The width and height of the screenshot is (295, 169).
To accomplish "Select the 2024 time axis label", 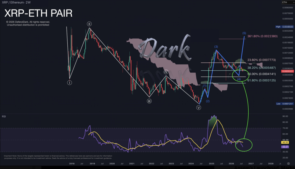I will (191, 164).
